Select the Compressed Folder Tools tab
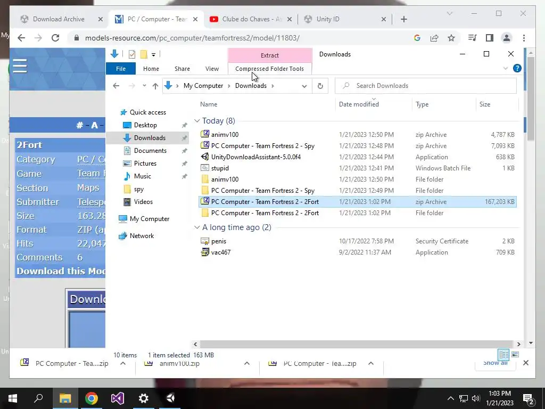 click(269, 69)
